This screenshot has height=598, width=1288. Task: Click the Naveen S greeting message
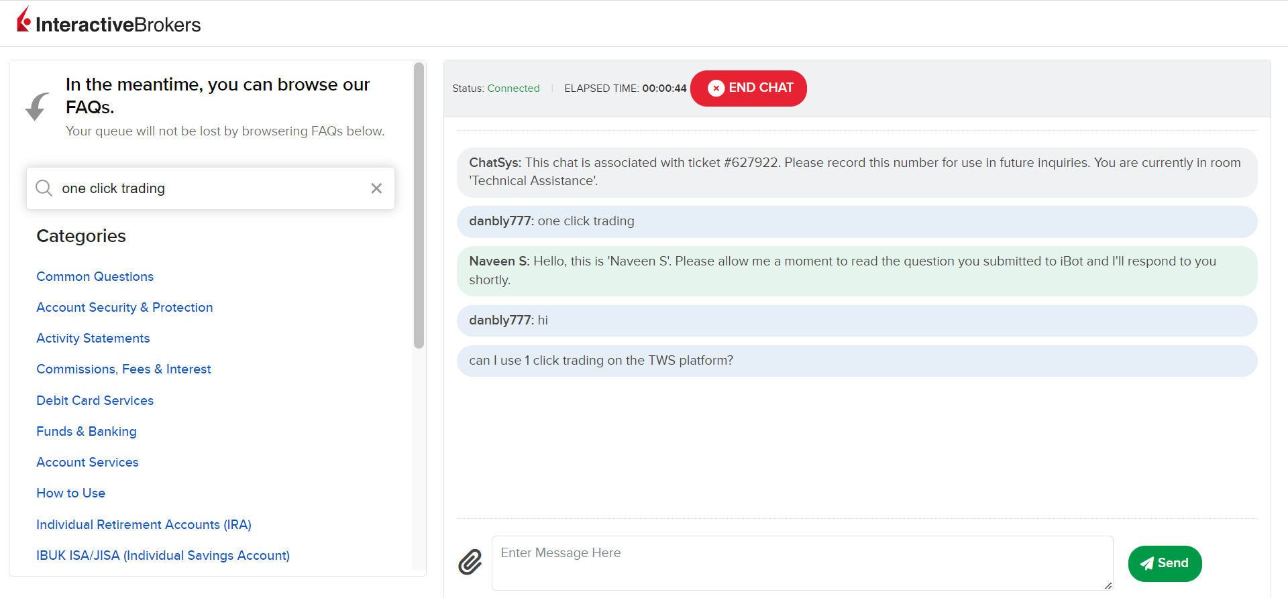pos(857,271)
